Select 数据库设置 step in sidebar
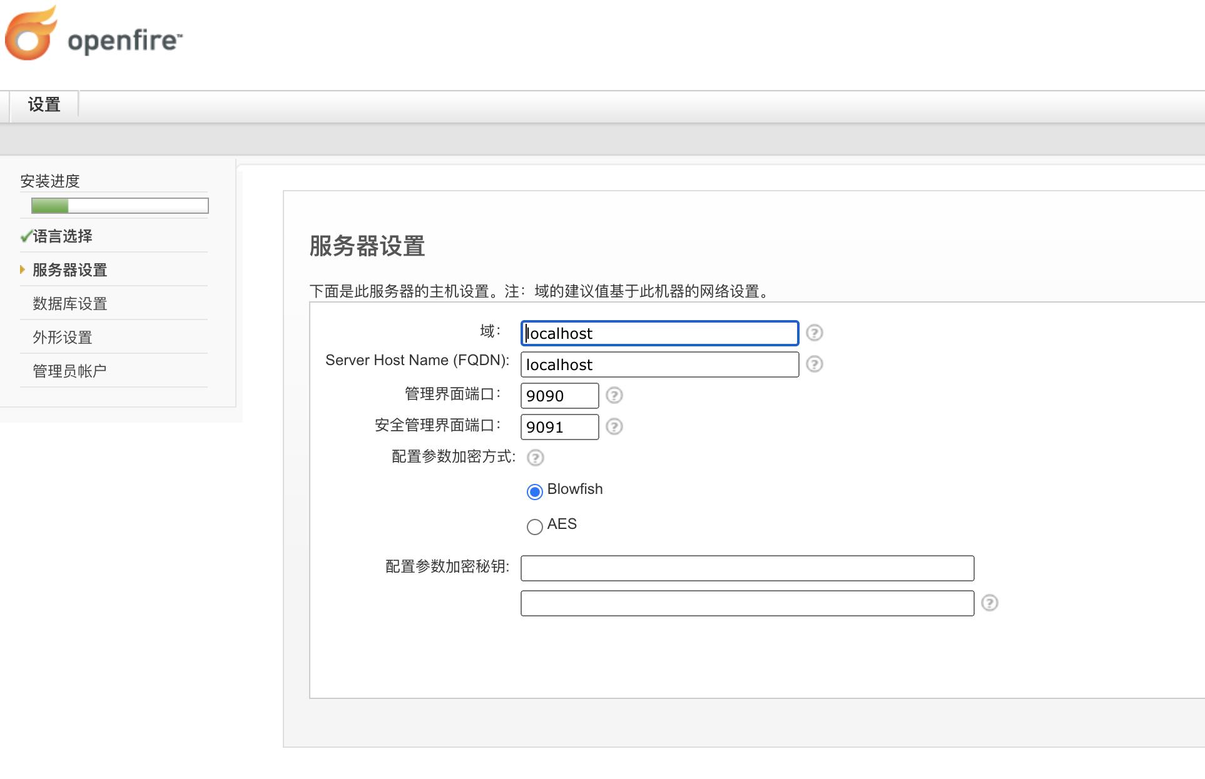1205x779 pixels. click(x=70, y=304)
